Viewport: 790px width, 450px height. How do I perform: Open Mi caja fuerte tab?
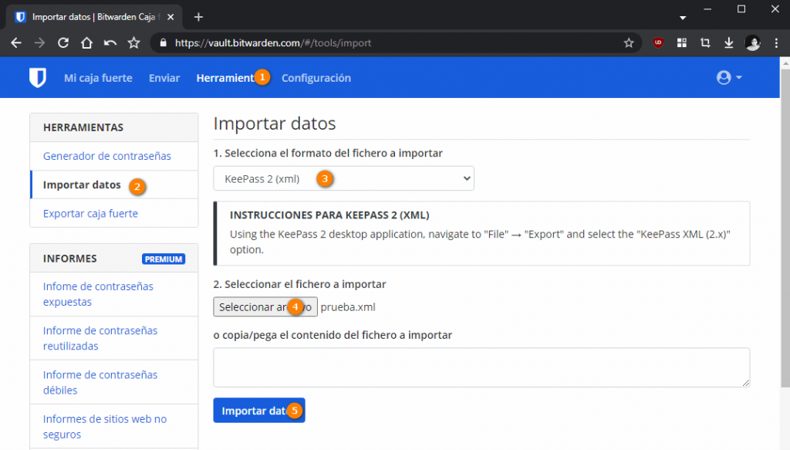(x=98, y=78)
